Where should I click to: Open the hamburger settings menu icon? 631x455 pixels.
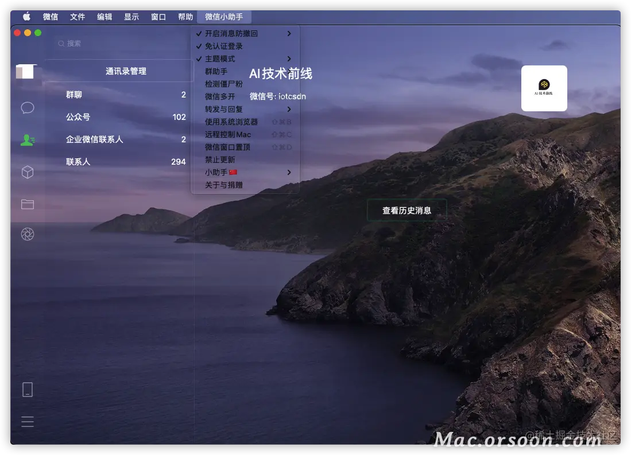click(x=28, y=422)
